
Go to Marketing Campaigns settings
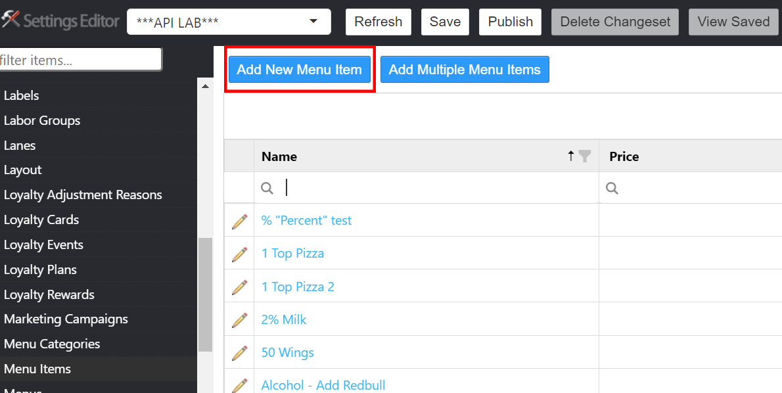tap(66, 319)
